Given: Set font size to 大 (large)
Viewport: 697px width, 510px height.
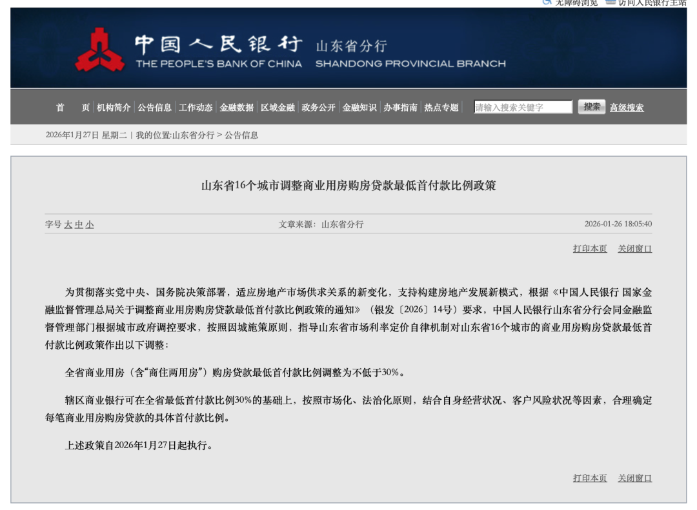Looking at the screenshot, I should pos(68,225).
